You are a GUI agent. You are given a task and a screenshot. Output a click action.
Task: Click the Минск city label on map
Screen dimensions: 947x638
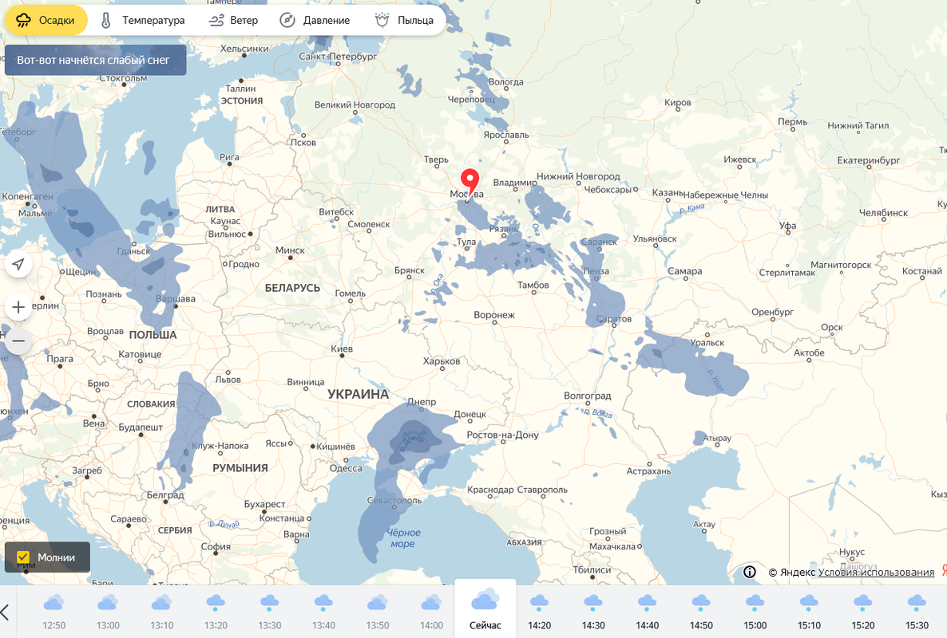point(290,250)
